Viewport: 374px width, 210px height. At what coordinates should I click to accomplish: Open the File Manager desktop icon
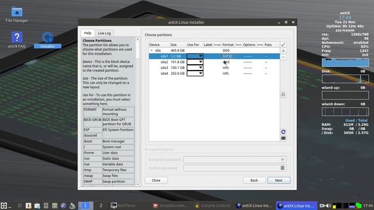17,15
